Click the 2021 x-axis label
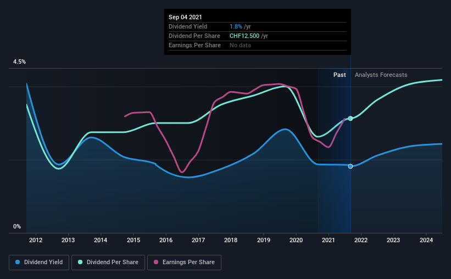451x279 pixels. 328,240
